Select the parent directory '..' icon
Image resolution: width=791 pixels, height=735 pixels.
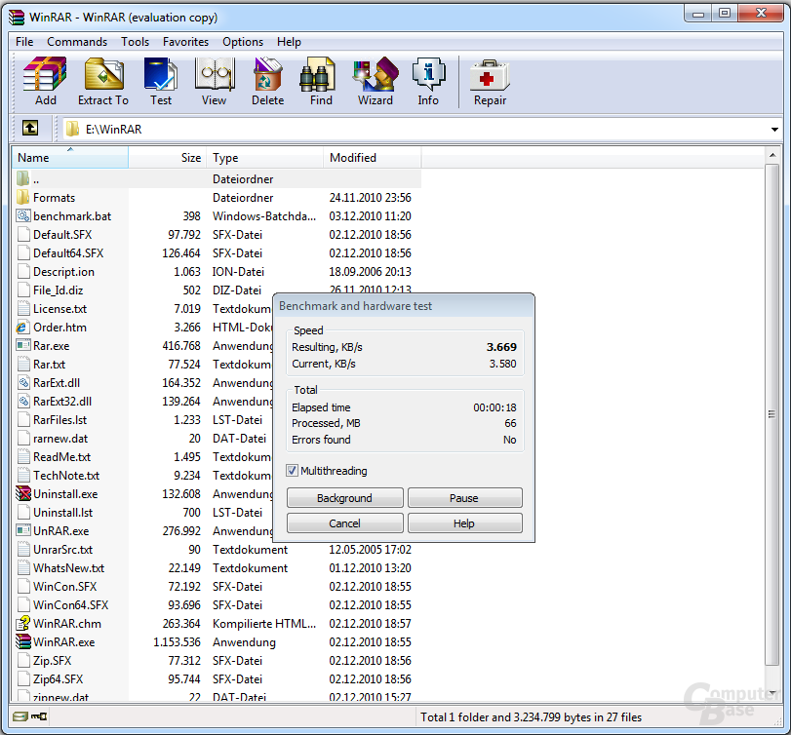pos(22,178)
